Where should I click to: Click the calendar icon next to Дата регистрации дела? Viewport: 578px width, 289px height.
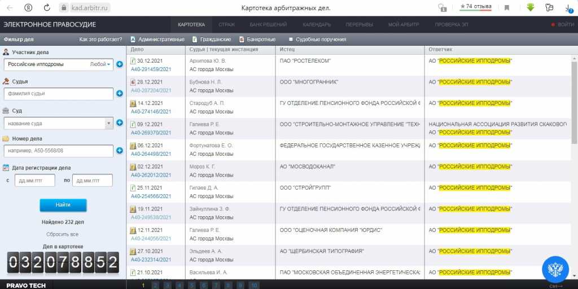tap(6, 168)
